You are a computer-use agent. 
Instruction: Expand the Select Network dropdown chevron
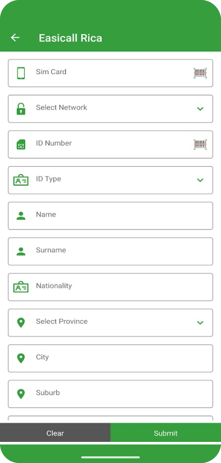(x=200, y=109)
